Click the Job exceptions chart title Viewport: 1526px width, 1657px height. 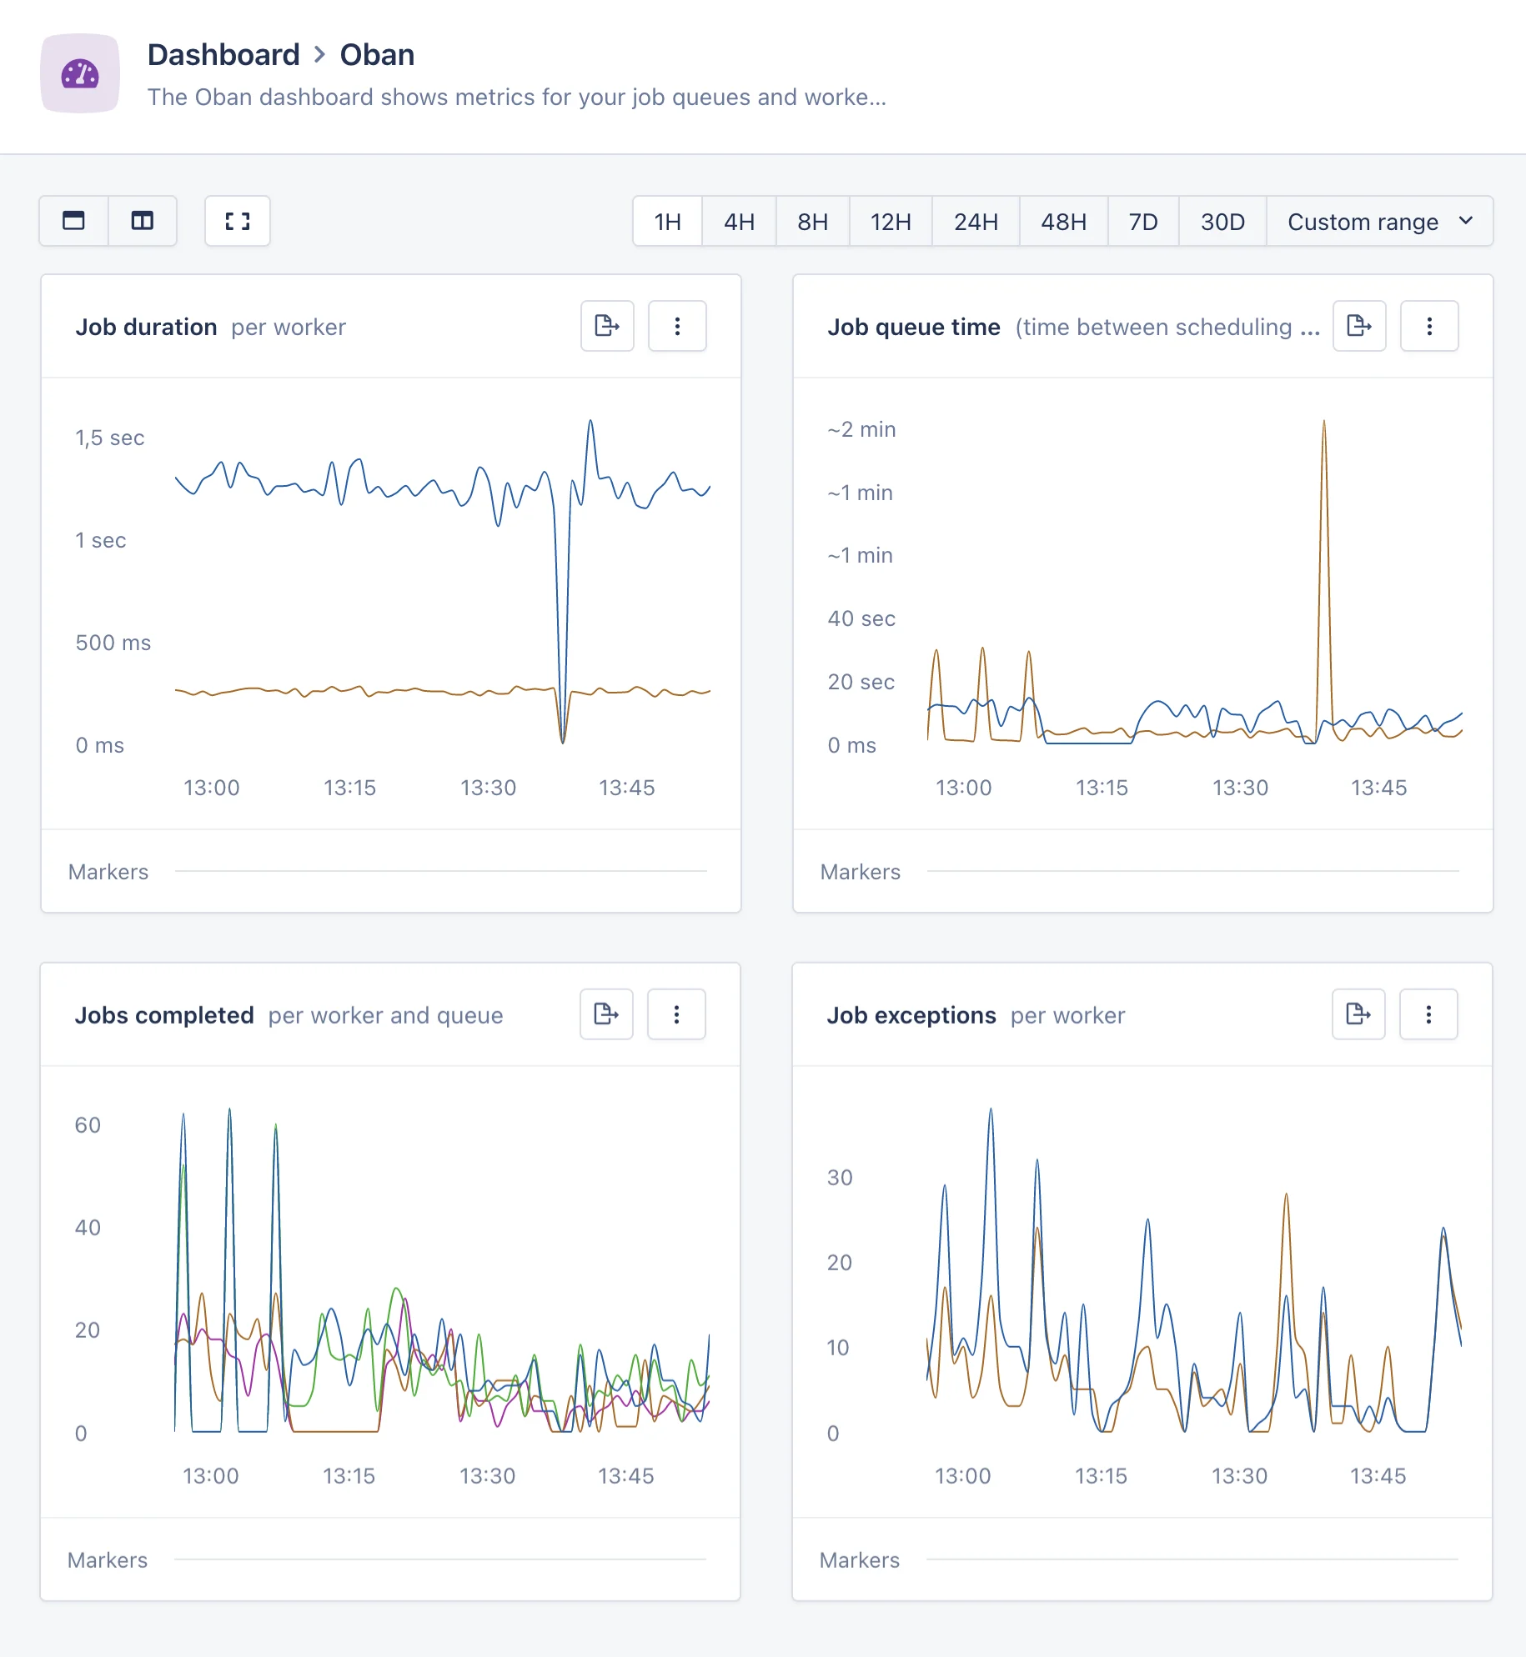pos(911,1015)
